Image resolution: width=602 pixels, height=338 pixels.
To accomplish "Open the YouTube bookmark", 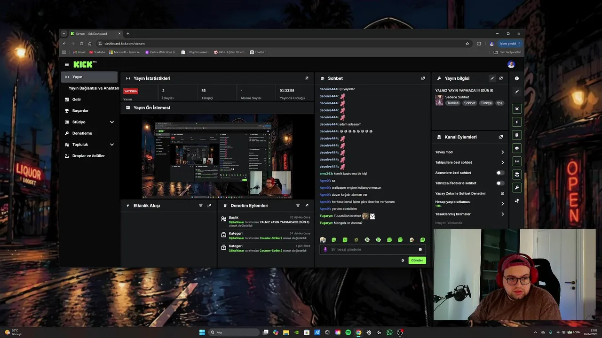I will [96, 52].
